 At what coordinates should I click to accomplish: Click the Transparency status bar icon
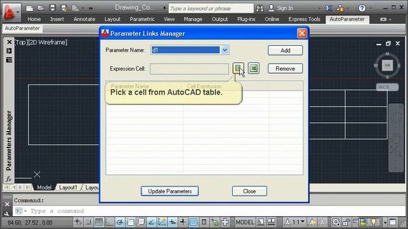(x=193, y=222)
